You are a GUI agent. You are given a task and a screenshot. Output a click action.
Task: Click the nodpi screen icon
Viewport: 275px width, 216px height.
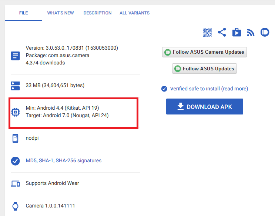16,139
